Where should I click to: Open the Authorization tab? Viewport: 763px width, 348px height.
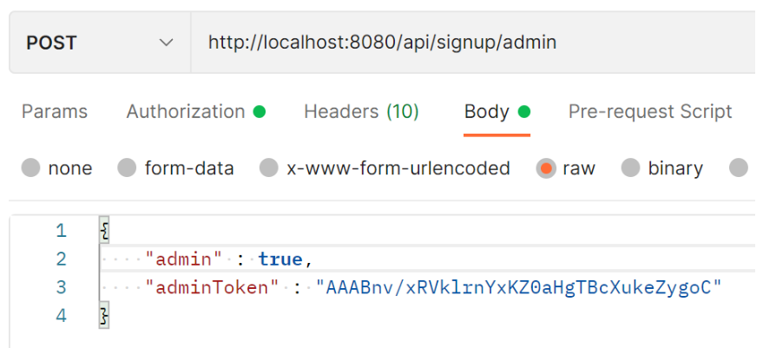[196, 112]
